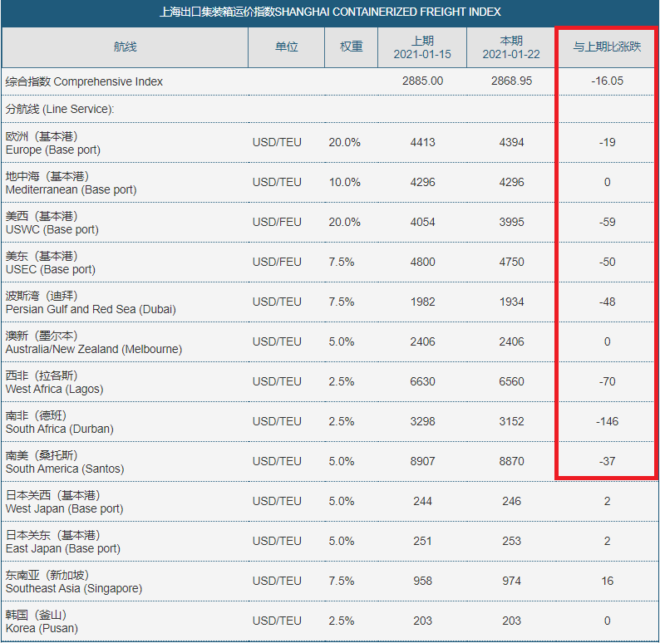Select the Comprehensive Index change value -16.05

tap(607, 81)
